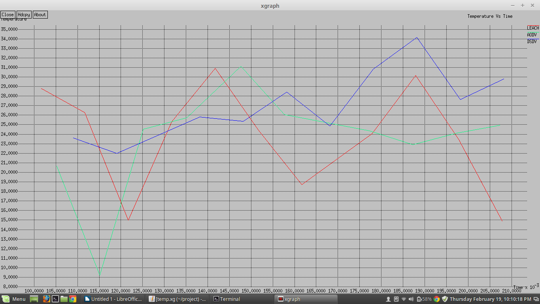Open the Wi-Fi network tray icon
Viewport: 540px width, 304px height.
[404, 299]
